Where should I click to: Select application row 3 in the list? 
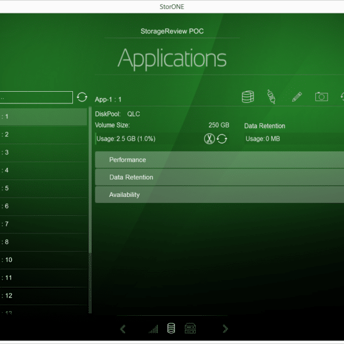44,152
